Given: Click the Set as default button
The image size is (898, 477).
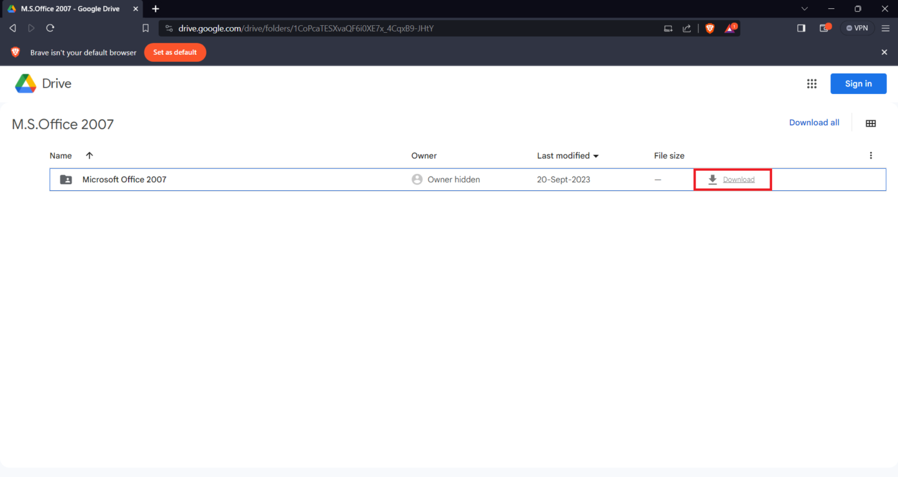Looking at the screenshot, I should pyautogui.click(x=175, y=52).
